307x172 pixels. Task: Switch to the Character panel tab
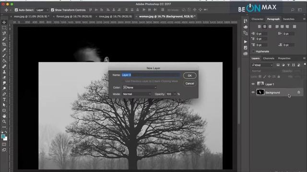pos(257,19)
